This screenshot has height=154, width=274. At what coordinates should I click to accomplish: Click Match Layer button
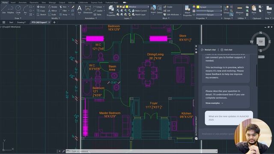click(x=139, y=15)
